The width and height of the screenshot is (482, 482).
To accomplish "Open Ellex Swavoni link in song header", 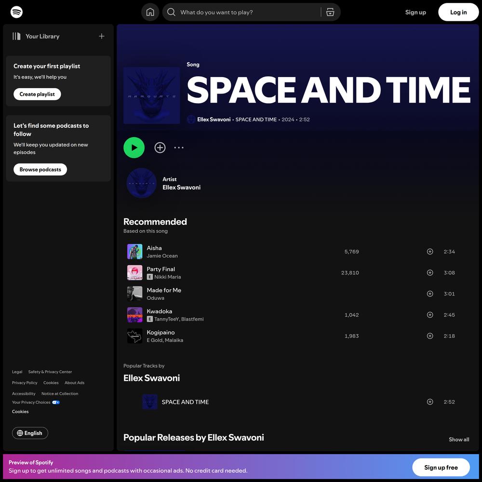I will coord(214,119).
